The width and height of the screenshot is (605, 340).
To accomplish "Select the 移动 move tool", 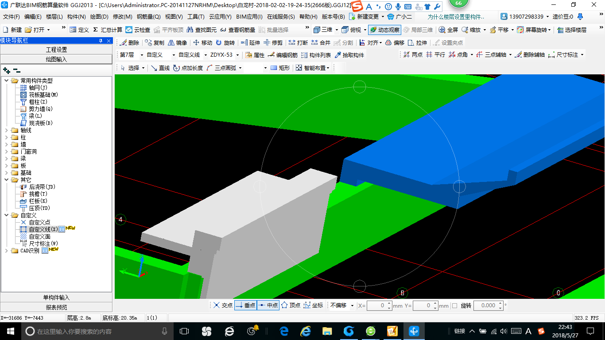I will (x=202, y=43).
